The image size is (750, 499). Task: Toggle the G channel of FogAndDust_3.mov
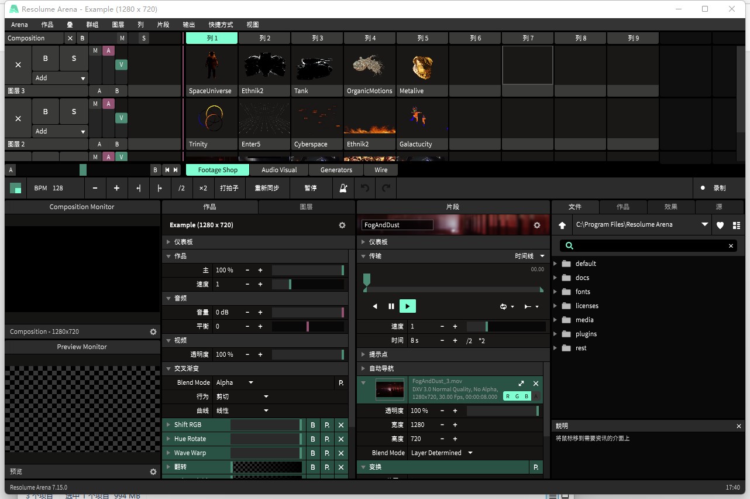click(517, 396)
